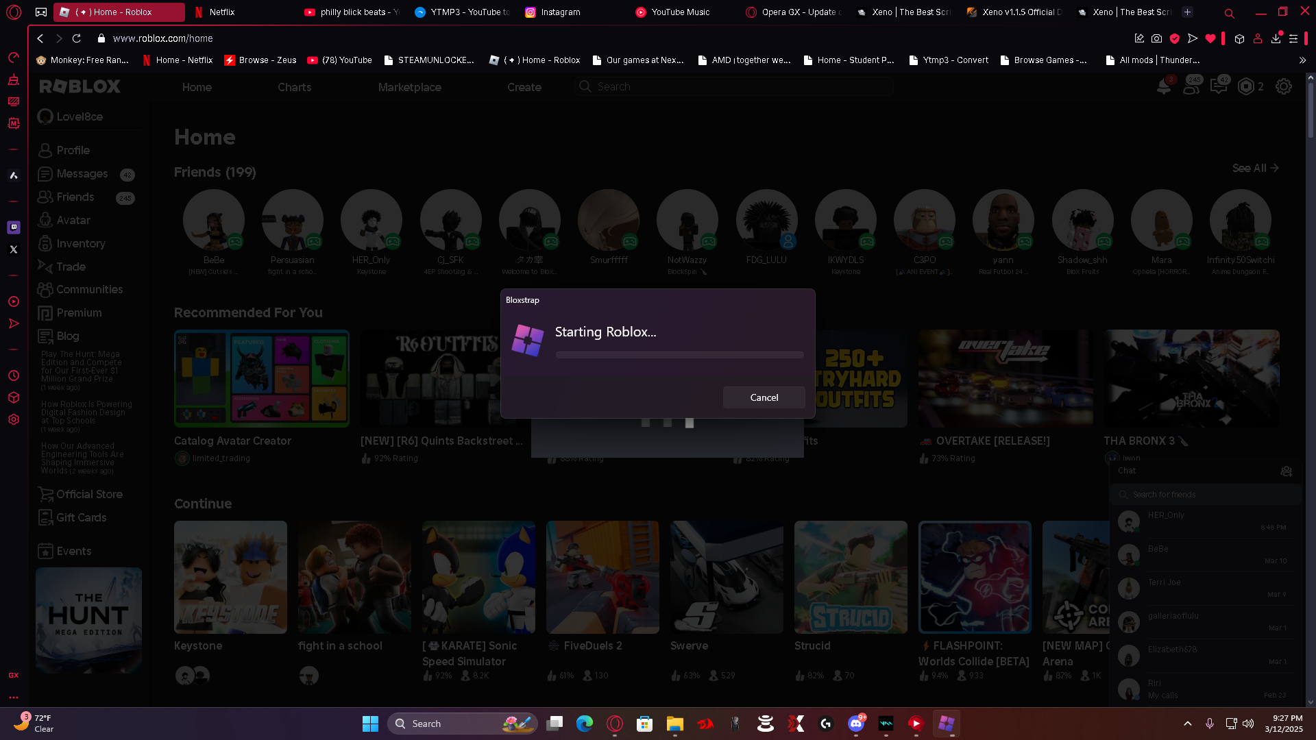Open the Strucid game thumbnail
The height and width of the screenshot is (740, 1316).
pos(851,577)
